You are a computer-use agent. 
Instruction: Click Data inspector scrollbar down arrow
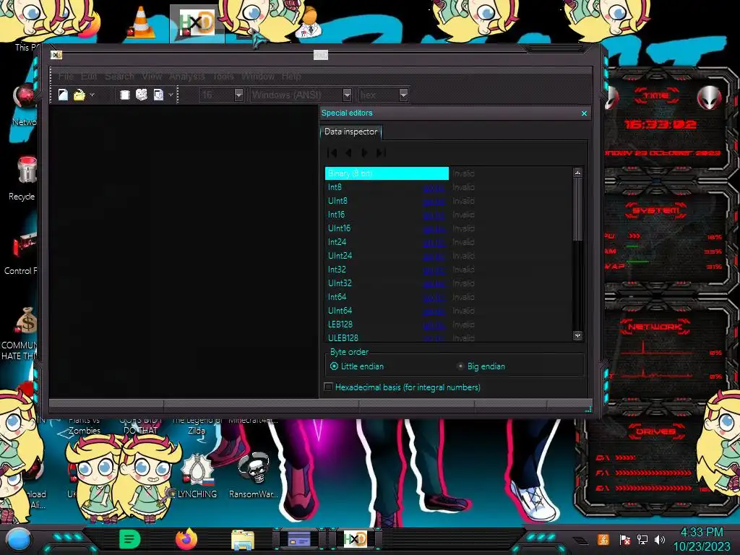pos(577,335)
